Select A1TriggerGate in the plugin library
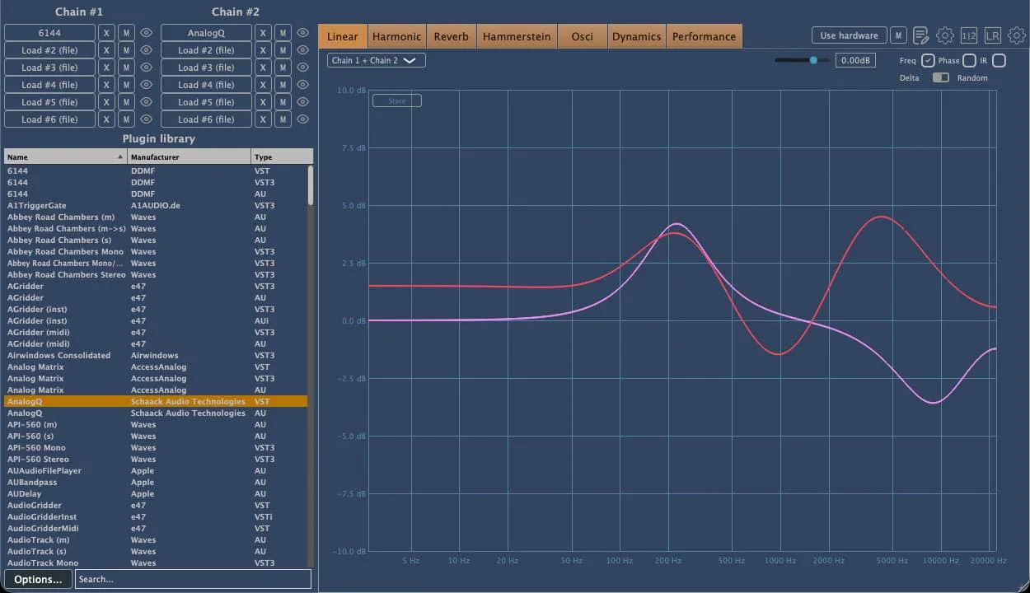The image size is (1030, 593). click(x=156, y=205)
